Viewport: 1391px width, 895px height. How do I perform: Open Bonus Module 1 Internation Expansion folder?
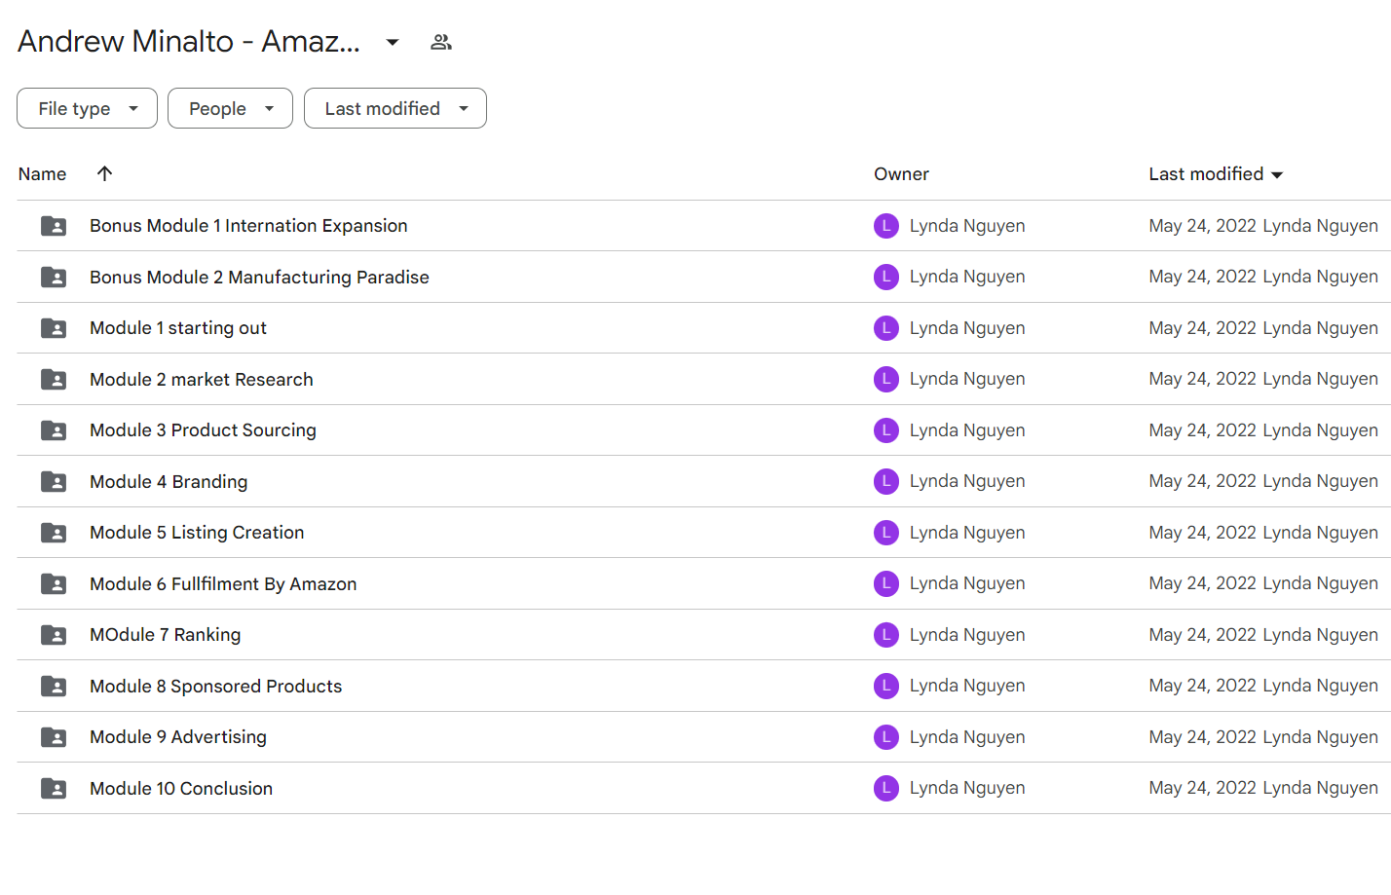pos(248,226)
